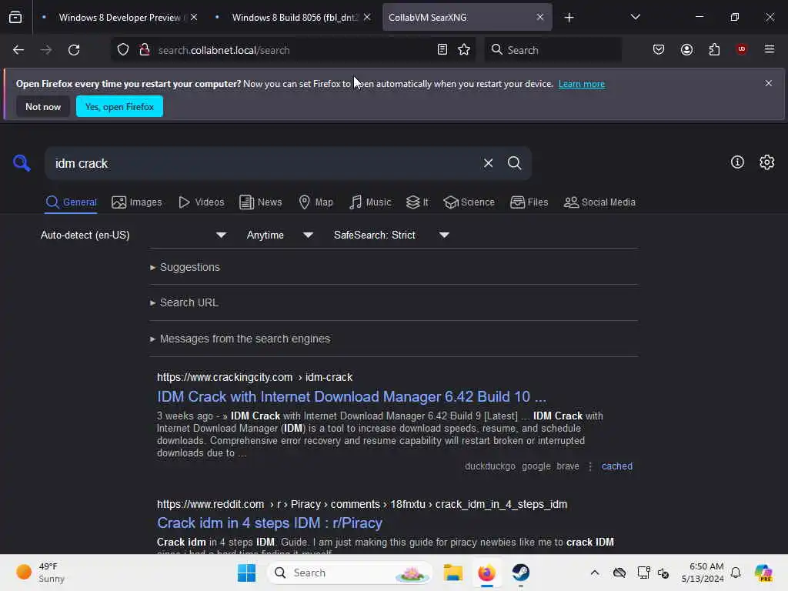The image size is (788, 591).
Task: Open Windows Start menu
Action: click(246, 573)
